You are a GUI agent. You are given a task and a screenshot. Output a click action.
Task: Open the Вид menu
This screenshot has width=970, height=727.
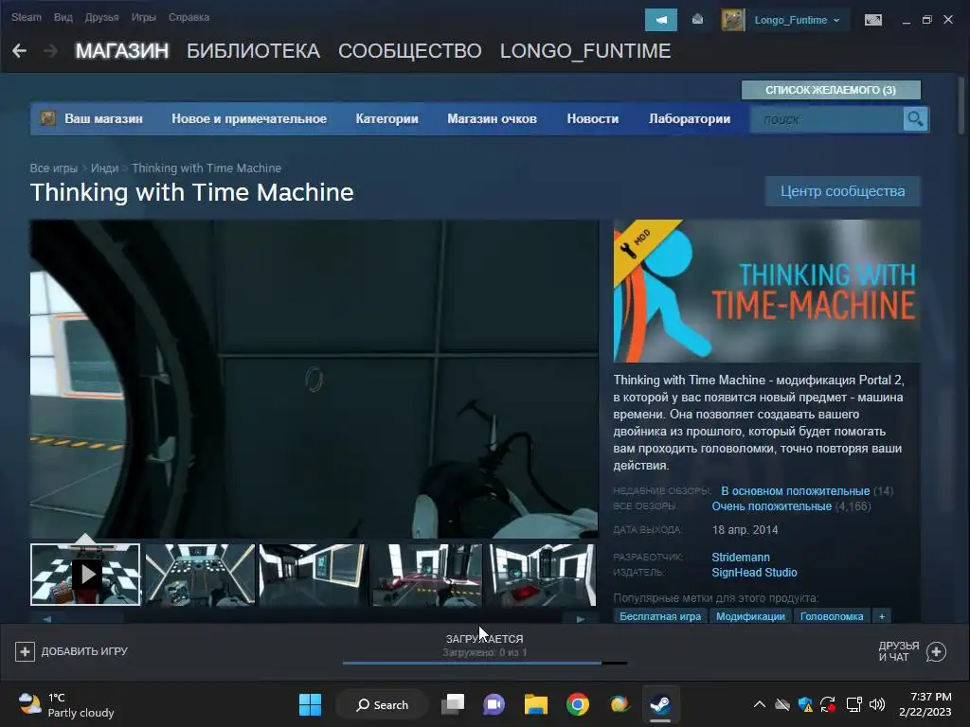(63, 17)
